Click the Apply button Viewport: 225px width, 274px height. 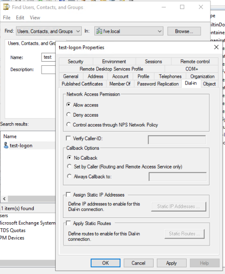(171, 263)
